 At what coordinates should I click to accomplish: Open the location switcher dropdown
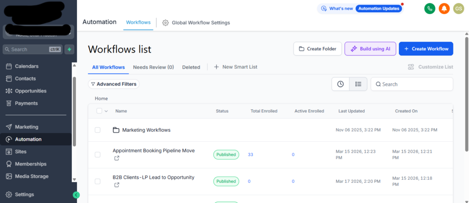38,32
